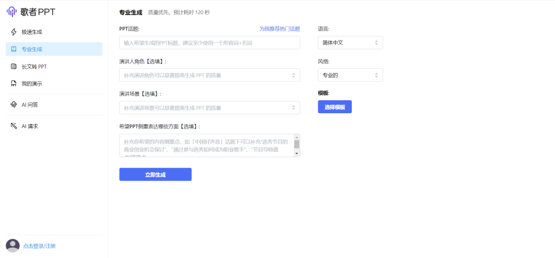Click the document icon for 长文转 PPT
This screenshot has height=258, width=555.
[x=14, y=67]
